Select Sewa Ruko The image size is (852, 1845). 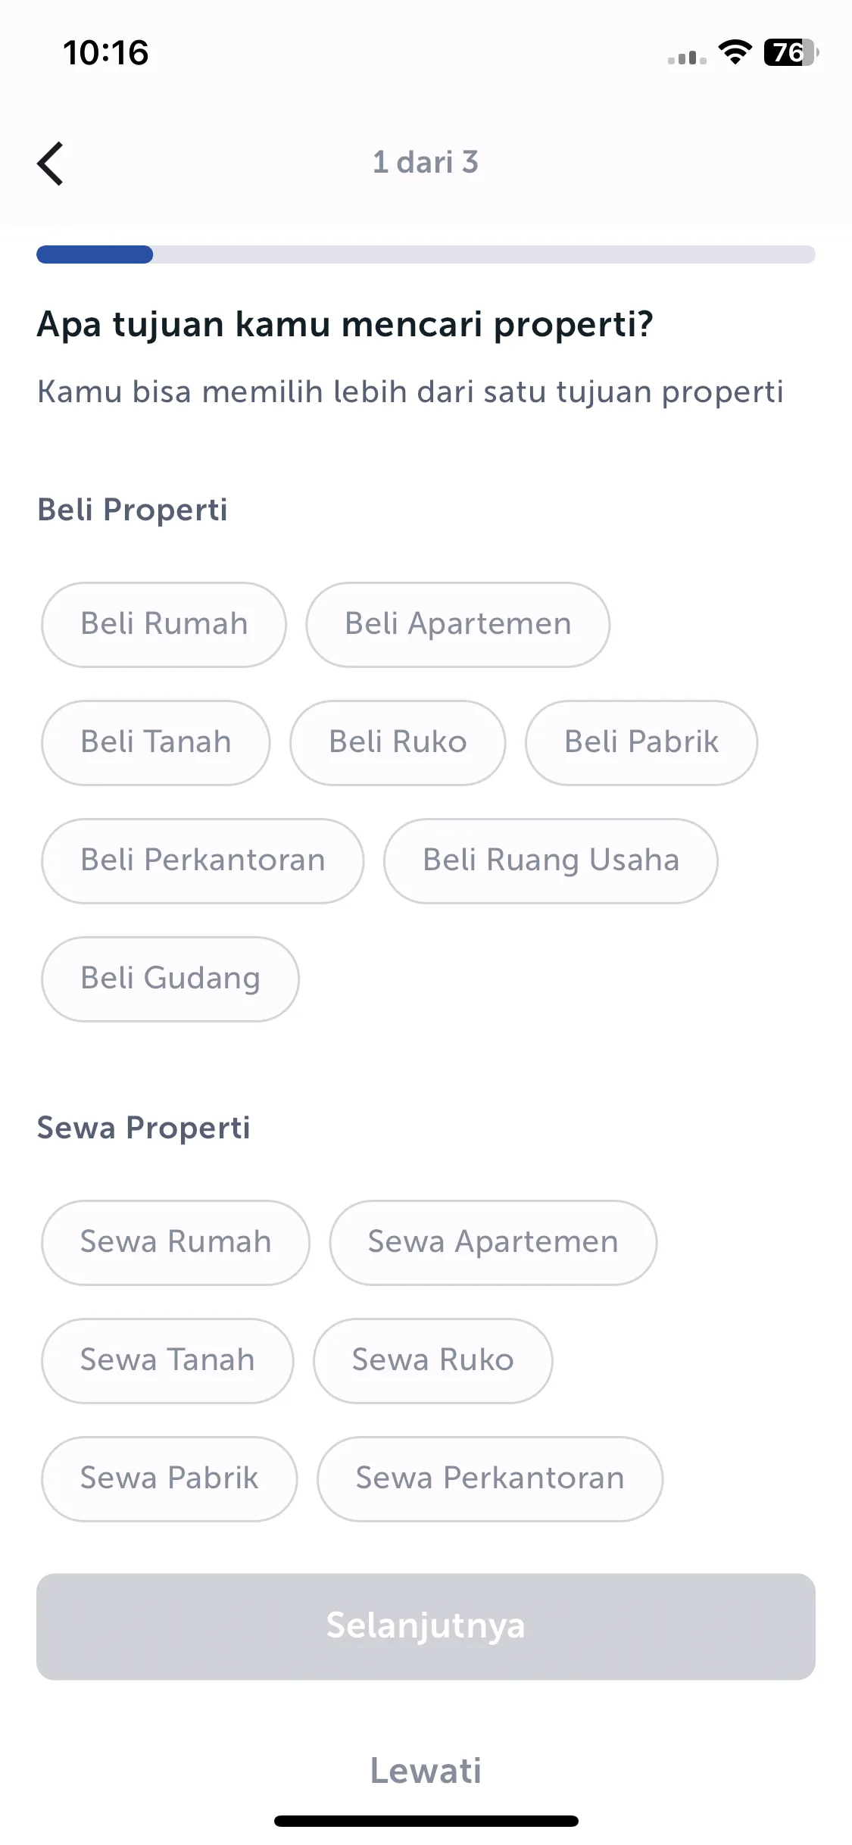[x=432, y=1360]
